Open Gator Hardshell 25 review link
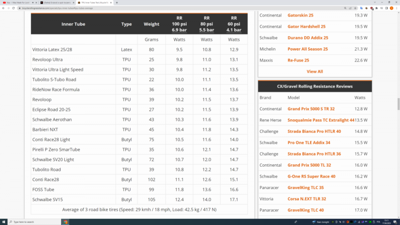Screen dimensions: 400x225 click(x=306, y=26)
